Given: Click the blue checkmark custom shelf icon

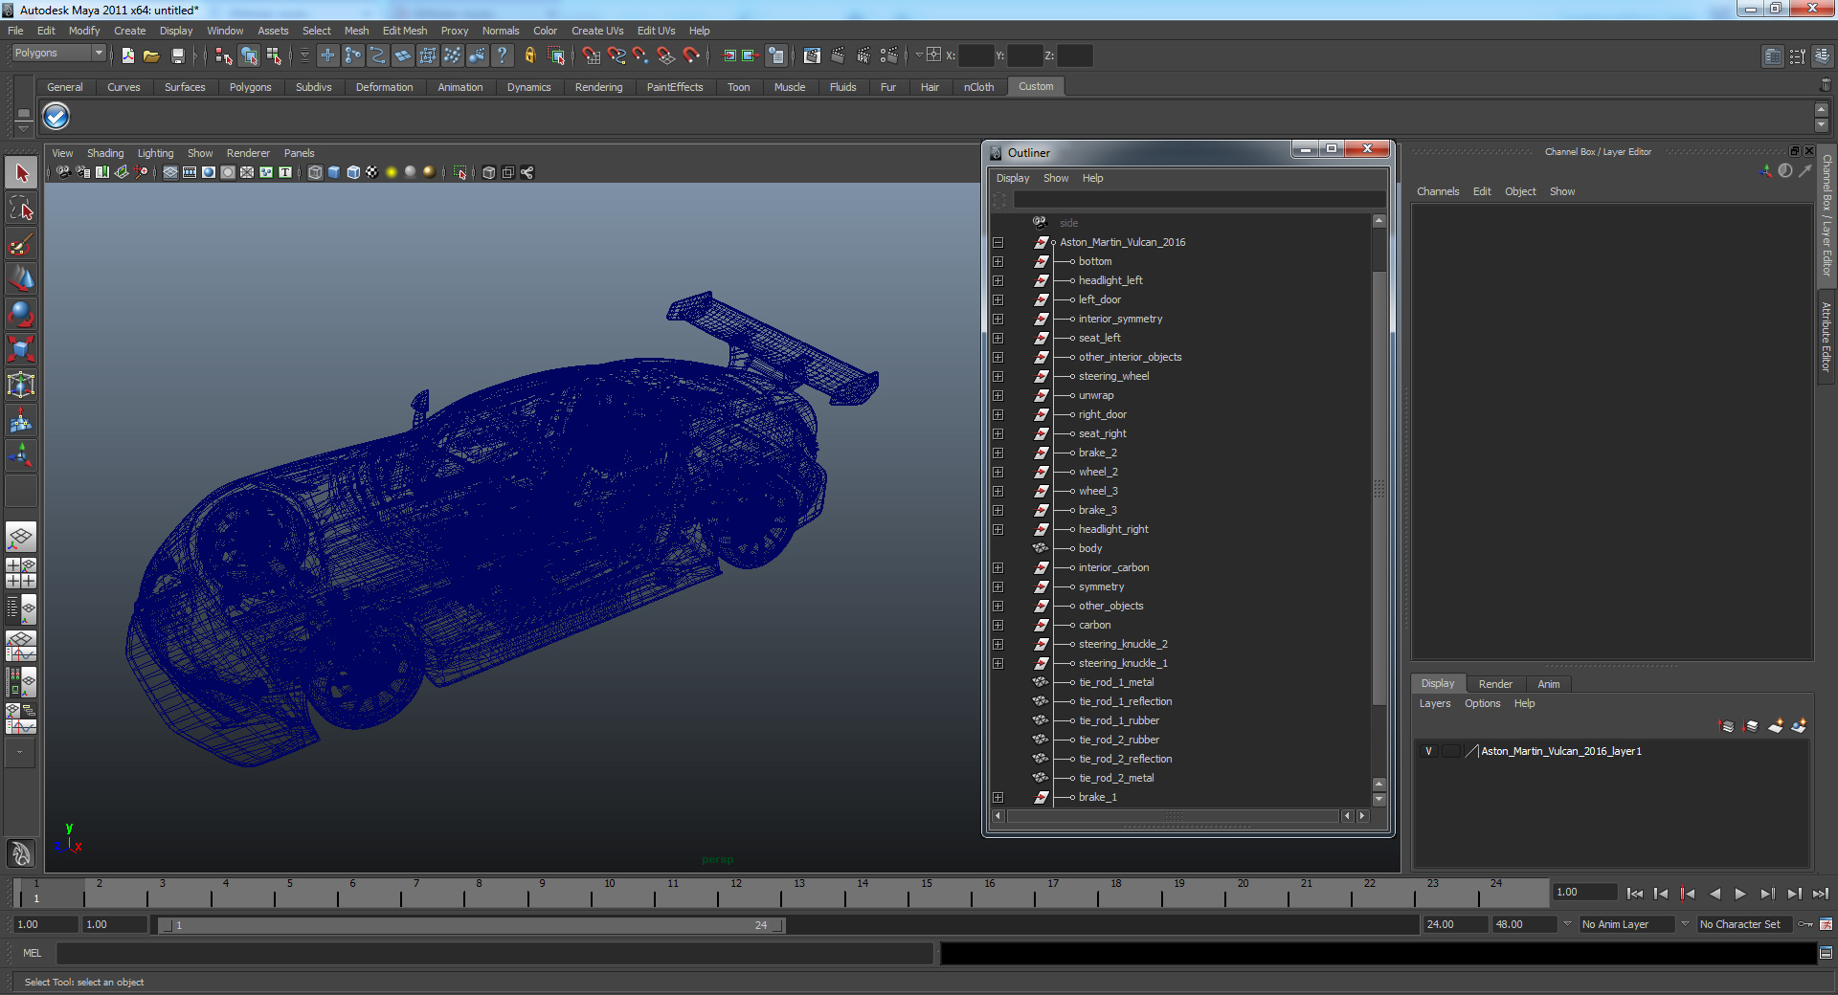Looking at the screenshot, I should coord(56,117).
